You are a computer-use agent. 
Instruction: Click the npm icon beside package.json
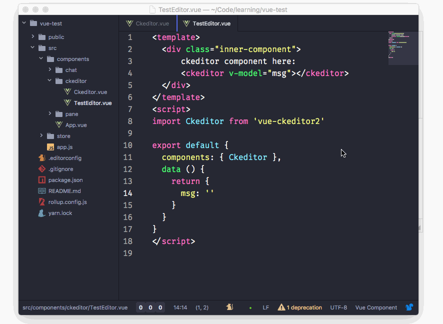click(x=42, y=180)
